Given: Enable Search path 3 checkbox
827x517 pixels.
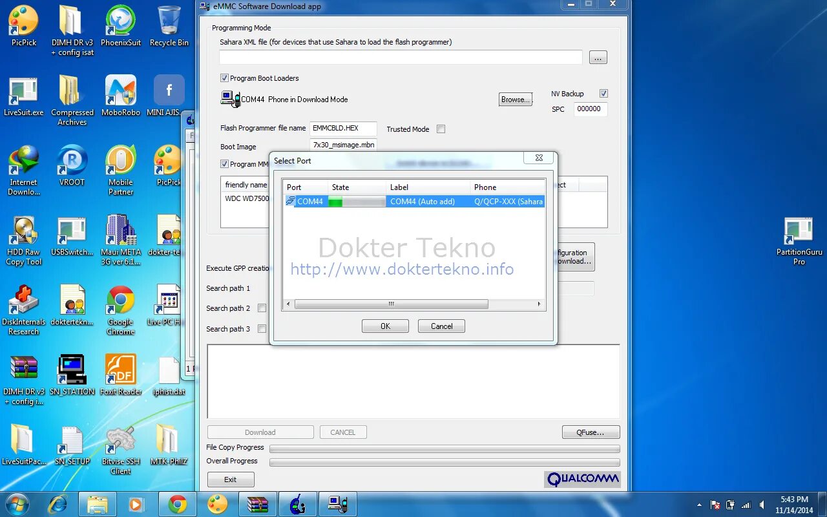Looking at the screenshot, I should 262,329.
